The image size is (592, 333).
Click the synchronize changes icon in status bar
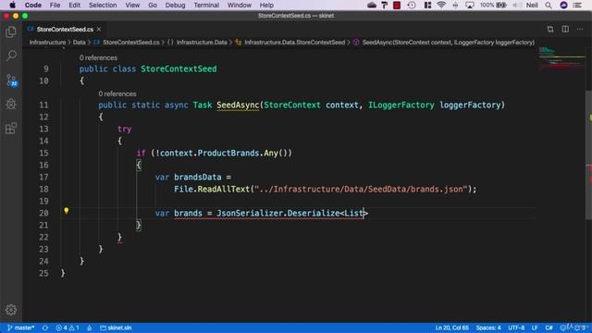(45, 327)
